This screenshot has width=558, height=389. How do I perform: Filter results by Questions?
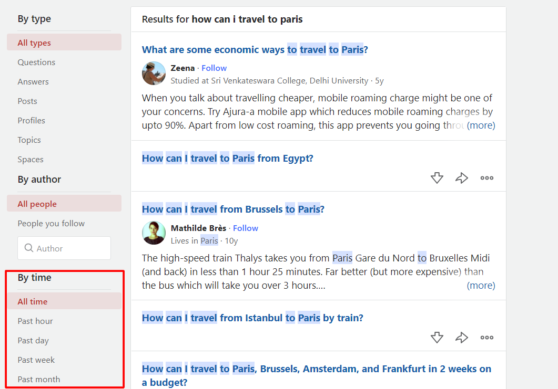tap(36, 62)
